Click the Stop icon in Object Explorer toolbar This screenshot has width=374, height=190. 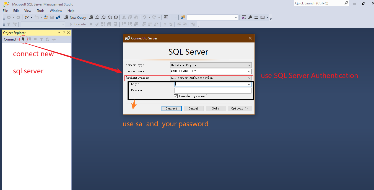(x=35, y=39)
